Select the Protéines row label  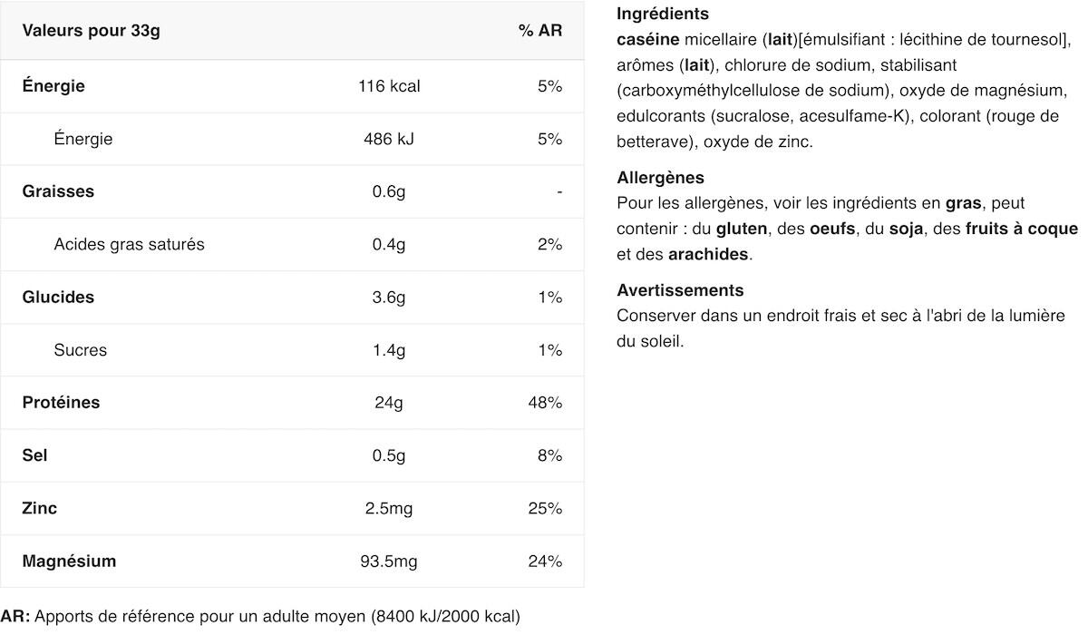[61, 402]
